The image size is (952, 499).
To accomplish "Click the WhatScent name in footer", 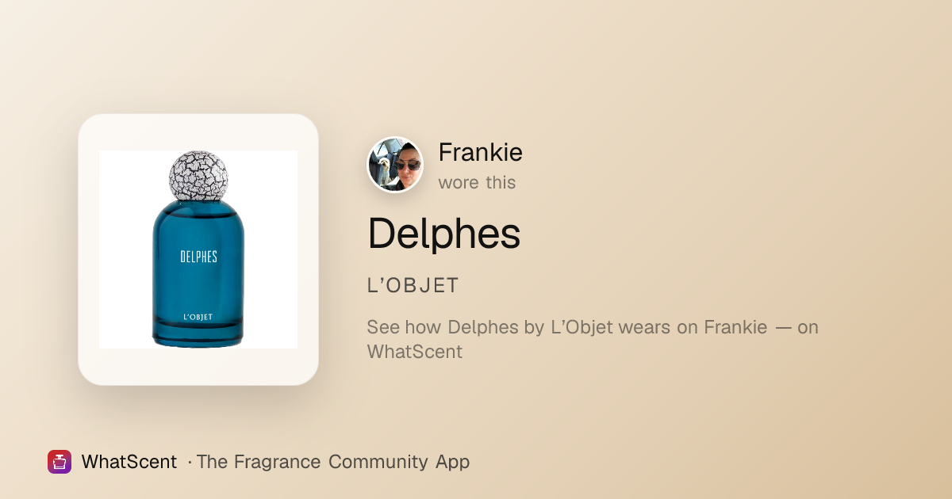I will (x=129, y=462).
